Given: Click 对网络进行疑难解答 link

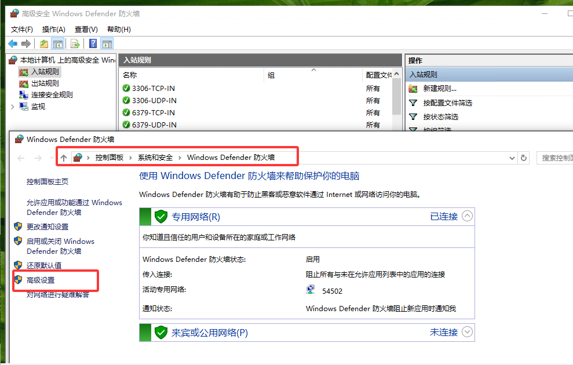Looking at the screenshot, I should (x=58, y=294).
